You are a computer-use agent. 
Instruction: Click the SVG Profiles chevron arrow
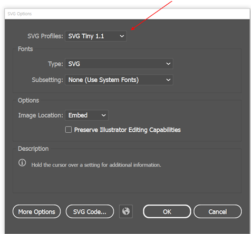pos(122,36)
